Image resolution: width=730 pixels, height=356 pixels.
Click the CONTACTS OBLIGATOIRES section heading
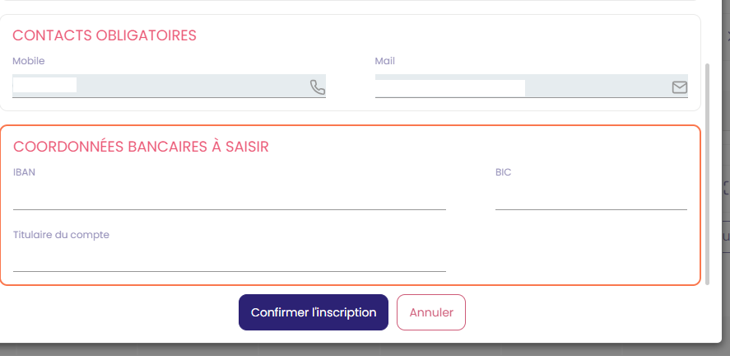point(105,36)
